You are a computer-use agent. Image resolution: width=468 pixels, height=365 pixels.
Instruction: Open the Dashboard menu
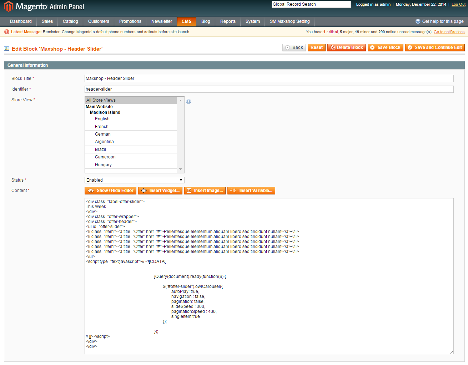click(21, 21)
